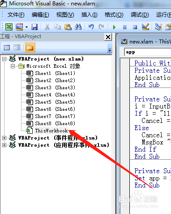171x214 pixels.
Task: Select Sheet6 (Sheet6) in project tree
Action: (55, 109)
